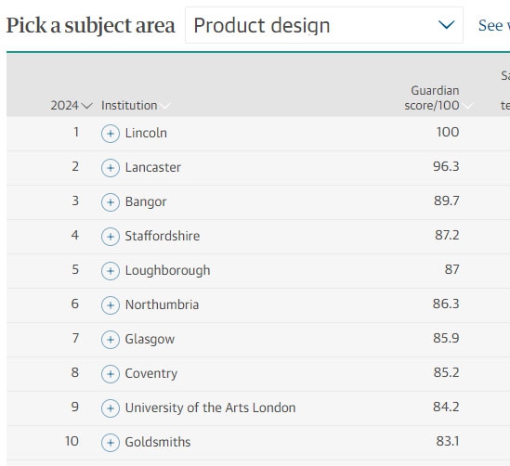The height and width of the screenshot is (466, 510).
Task: Click the score value 100
Action: point(448,132)
